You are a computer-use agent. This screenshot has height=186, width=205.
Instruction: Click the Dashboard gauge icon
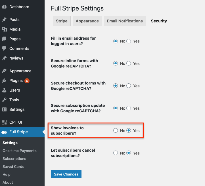click(4, 7)
